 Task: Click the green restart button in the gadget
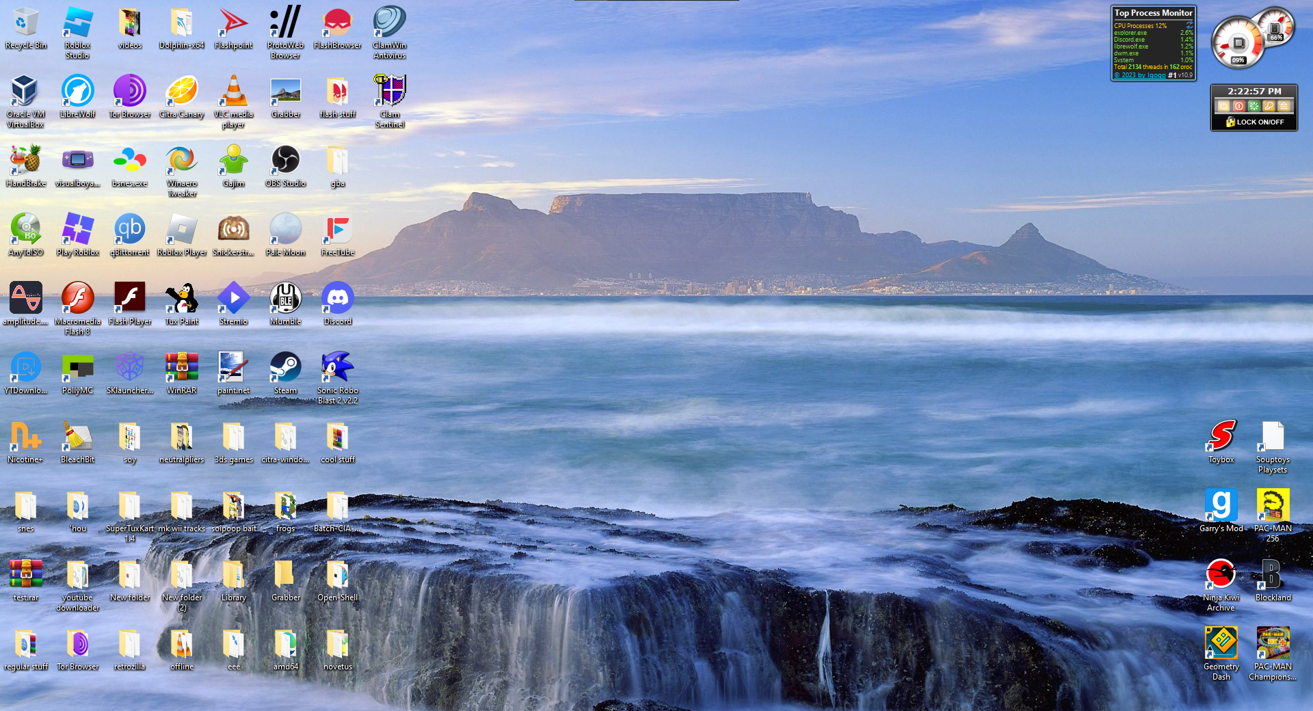pos(1254,106)
